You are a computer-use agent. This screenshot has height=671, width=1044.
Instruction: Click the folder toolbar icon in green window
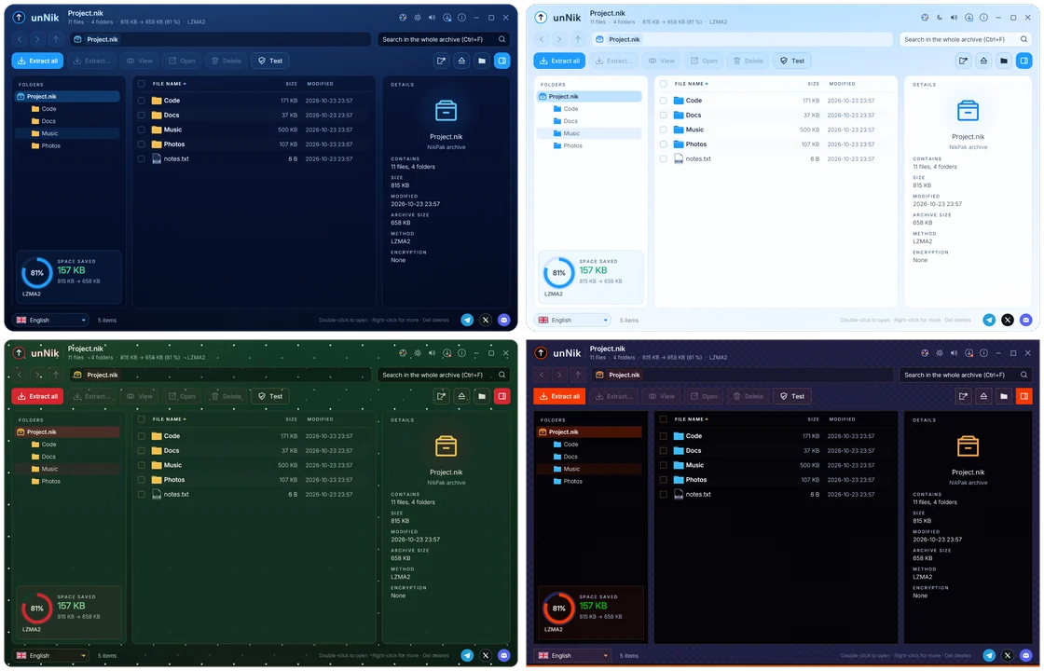click(x=482, y=396)
